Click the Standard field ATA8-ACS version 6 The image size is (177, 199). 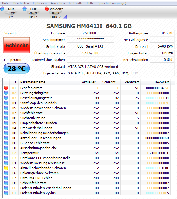(121, 66)
